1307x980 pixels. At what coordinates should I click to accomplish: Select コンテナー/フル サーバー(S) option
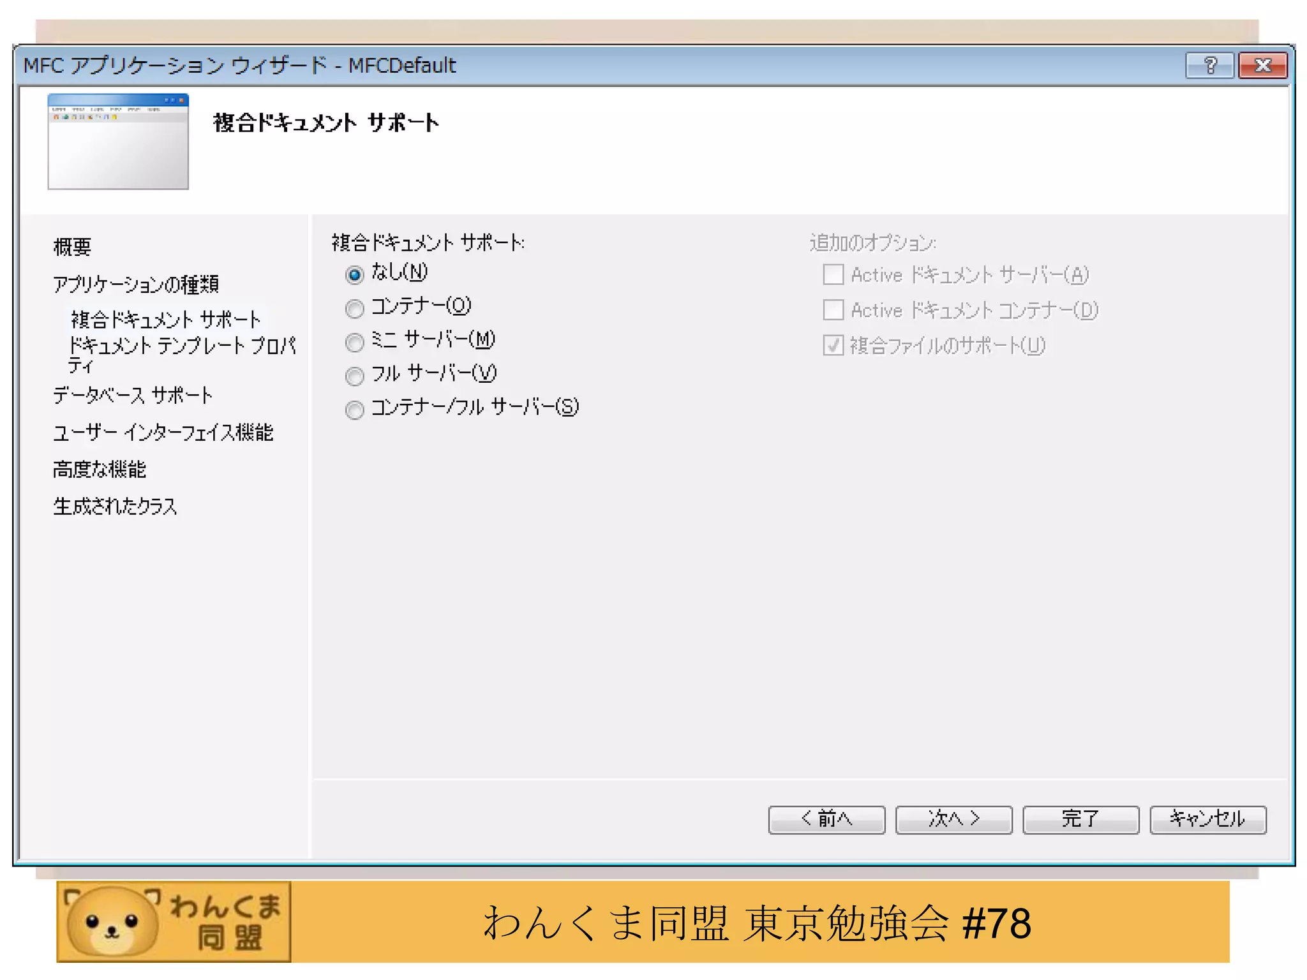coord(355,409)
